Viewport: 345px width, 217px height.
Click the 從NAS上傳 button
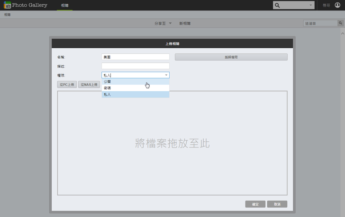click(x=89, y=85)
